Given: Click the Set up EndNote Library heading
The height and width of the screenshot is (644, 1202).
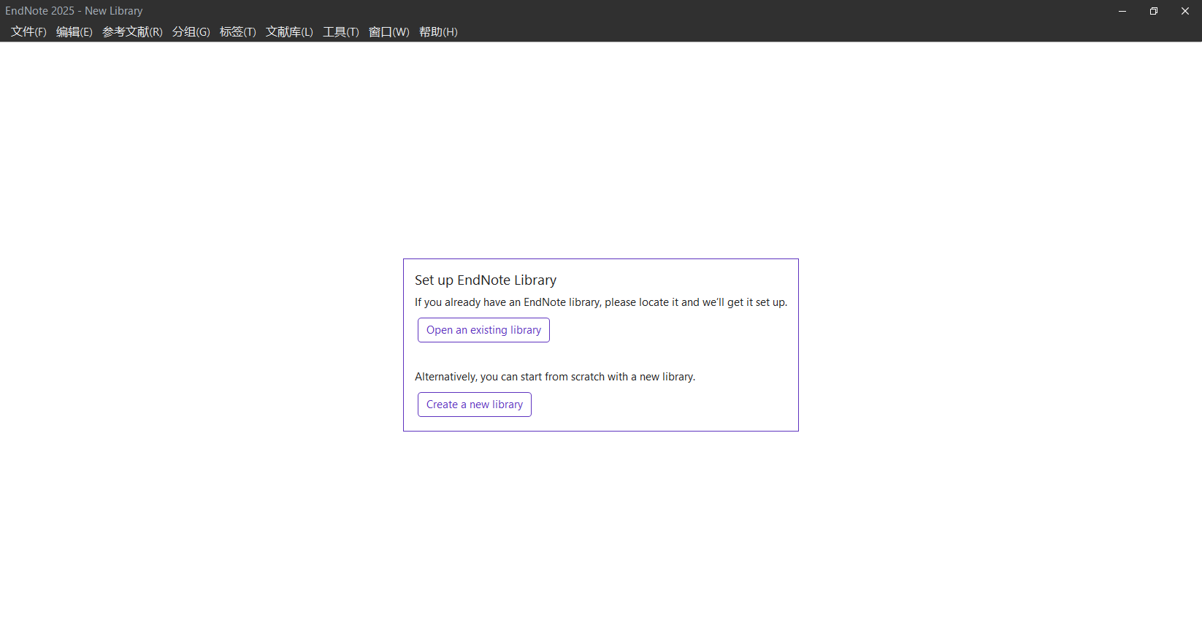Looking at the screenshot, I should coord(485,280).
